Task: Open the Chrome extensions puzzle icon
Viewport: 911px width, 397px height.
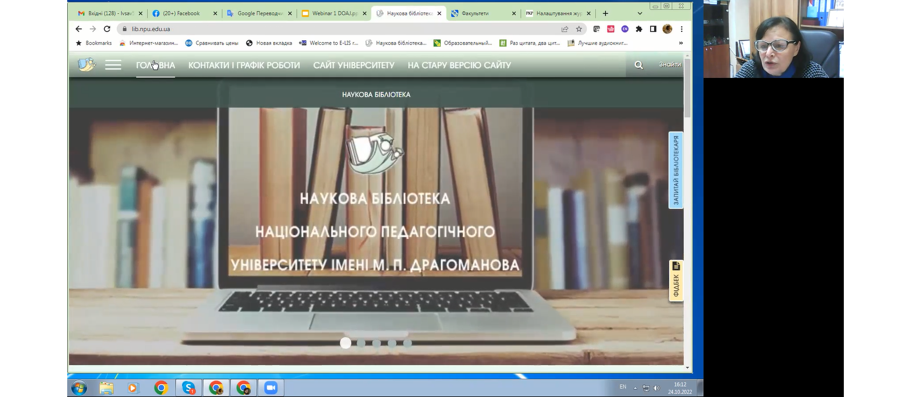Action: coord(639,29)
